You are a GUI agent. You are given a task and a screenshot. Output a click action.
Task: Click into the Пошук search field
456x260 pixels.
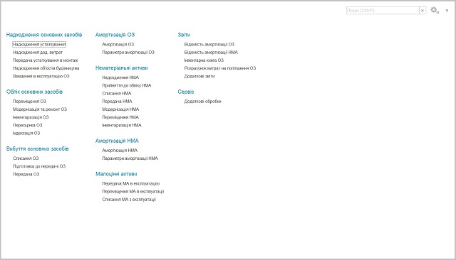coord(383,11)
